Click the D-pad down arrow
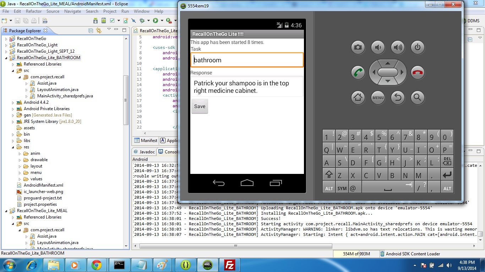The height and width of the screenshot is (272, 485). click(388, 81)
